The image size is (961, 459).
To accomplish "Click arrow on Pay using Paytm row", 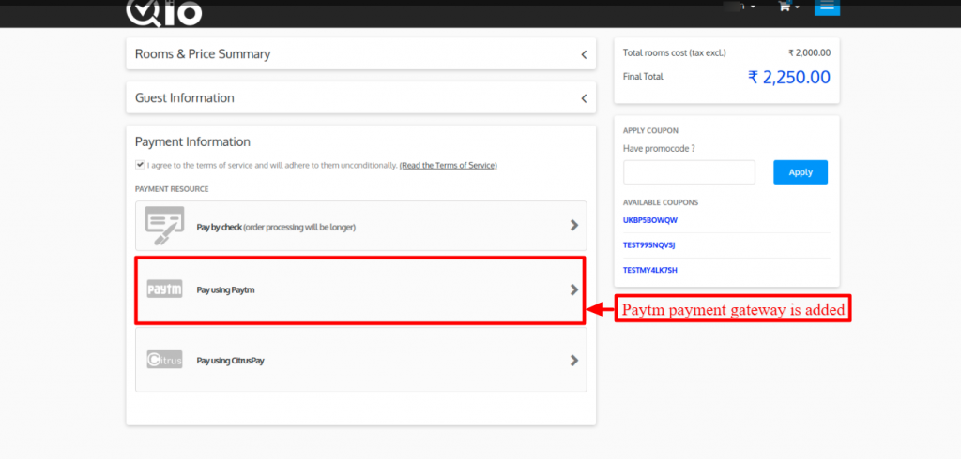I will pos(574,289).
